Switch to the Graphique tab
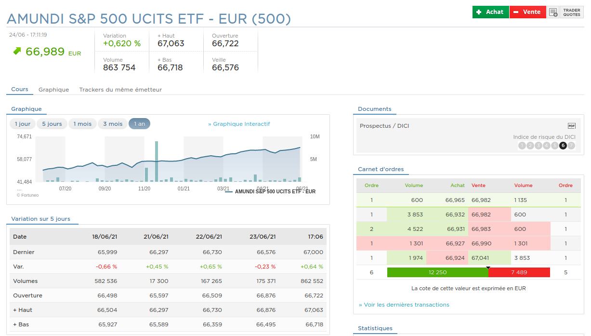 (x=53, y=90)
